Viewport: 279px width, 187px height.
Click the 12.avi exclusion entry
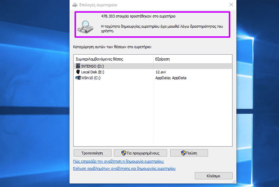point(161,72)
